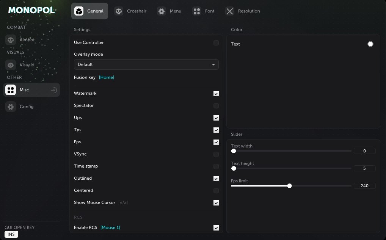Click the Text height slider handle
386x240 pixels.
pos(234,168)
